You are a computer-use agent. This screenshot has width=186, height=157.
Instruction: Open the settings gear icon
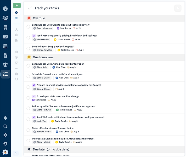5,135
